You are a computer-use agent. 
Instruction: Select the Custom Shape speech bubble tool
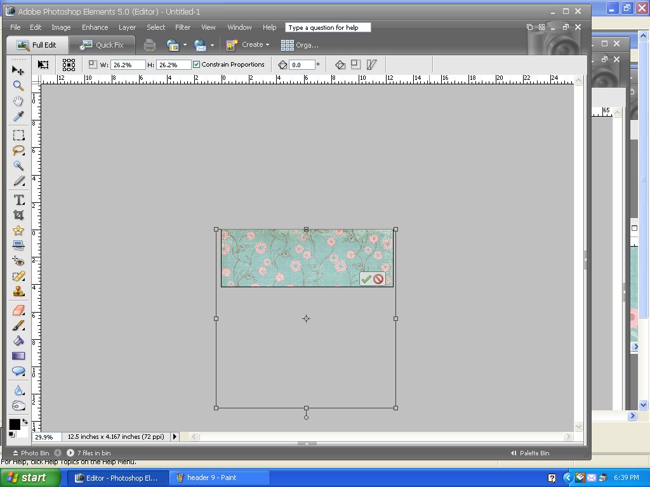click(x=18, y=371)
